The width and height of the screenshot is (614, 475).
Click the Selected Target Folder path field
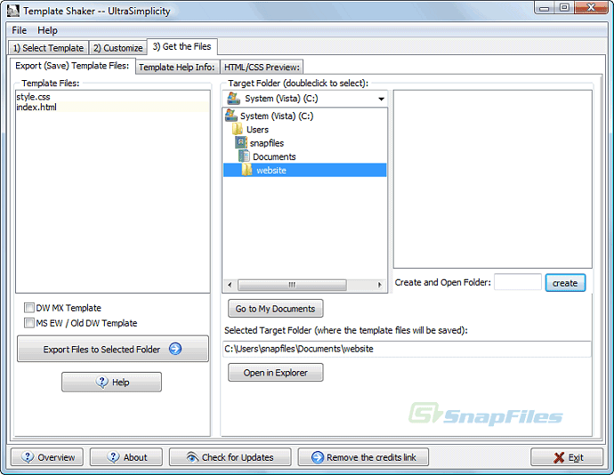point(407,349)
